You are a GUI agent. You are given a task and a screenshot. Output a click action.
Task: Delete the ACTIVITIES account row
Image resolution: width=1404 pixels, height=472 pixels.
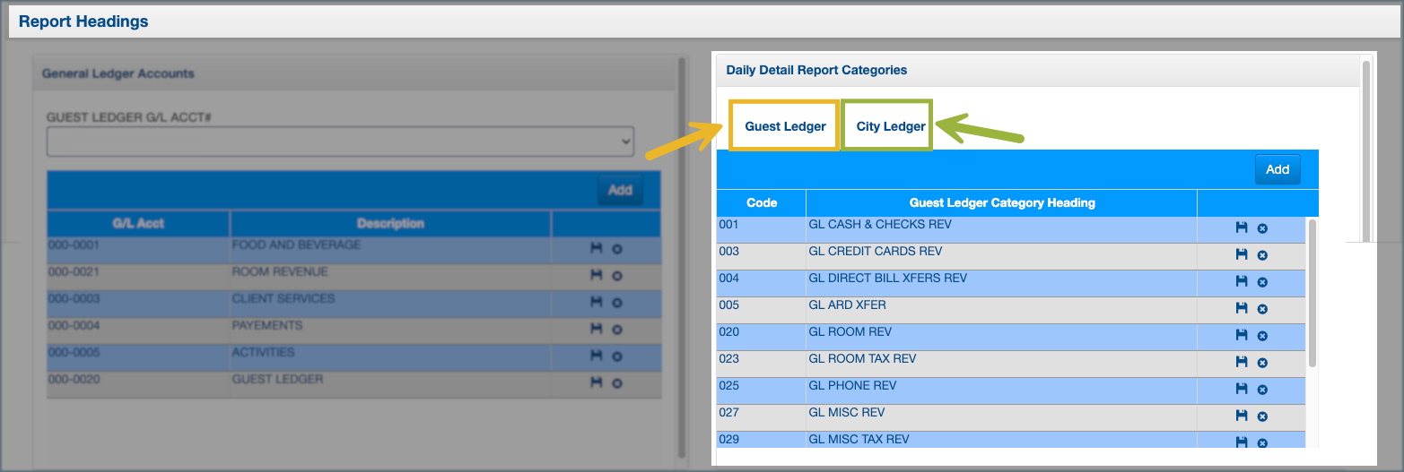tap(617, 357)
